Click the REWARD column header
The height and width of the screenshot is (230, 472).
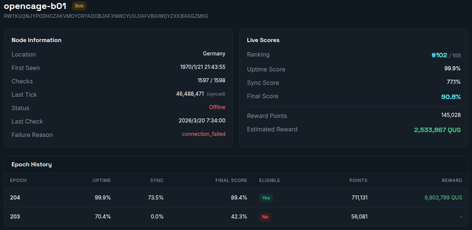[x=452, y=181]
